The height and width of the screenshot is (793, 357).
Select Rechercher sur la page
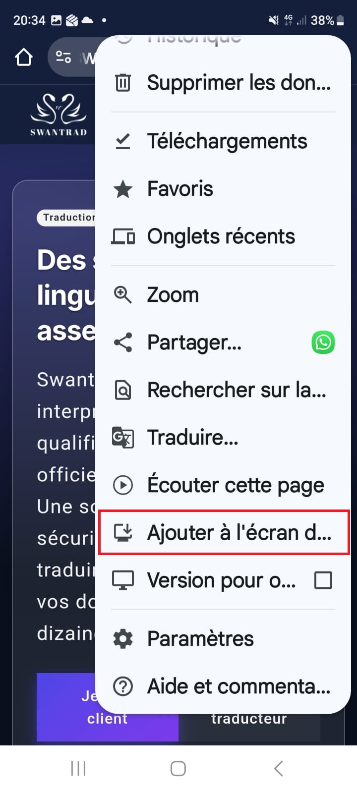(237, 390)
